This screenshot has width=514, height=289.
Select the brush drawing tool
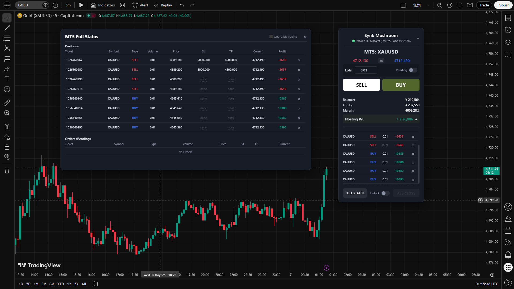pyautogui.click(x=7, y=69)
